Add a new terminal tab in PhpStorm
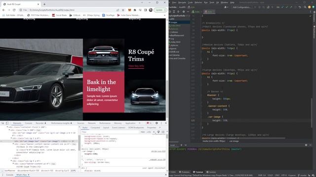Viewport: 316px width, 177px height. pyautogui.click(x=181, y=145)
